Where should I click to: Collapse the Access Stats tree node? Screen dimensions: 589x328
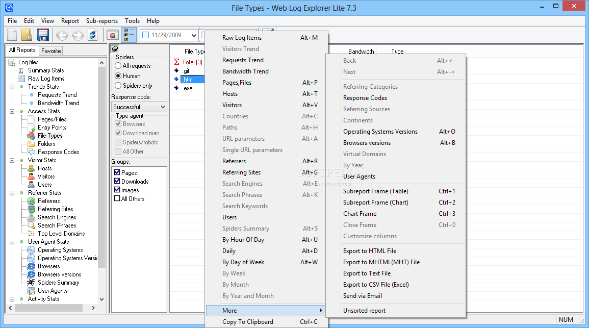(12, 111)
